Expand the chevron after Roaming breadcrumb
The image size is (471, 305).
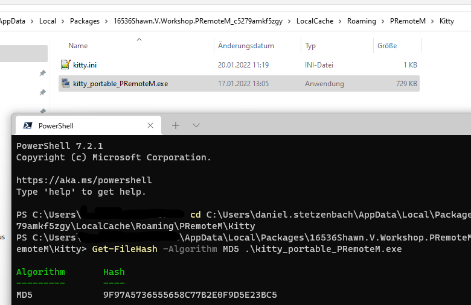click(x=383, y=21)
